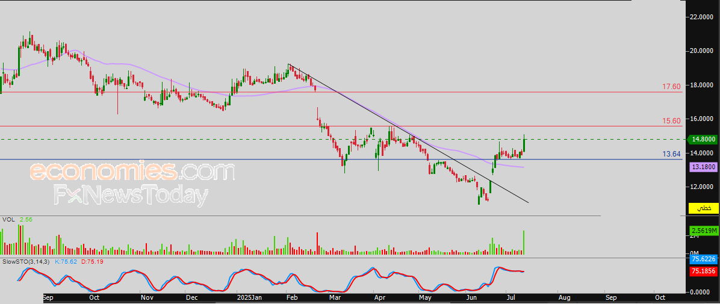Click the red 75.1856 stochastic D tag
Image resolution: width=720 pixels, height=304 pixels.
(x=703, y=271)
